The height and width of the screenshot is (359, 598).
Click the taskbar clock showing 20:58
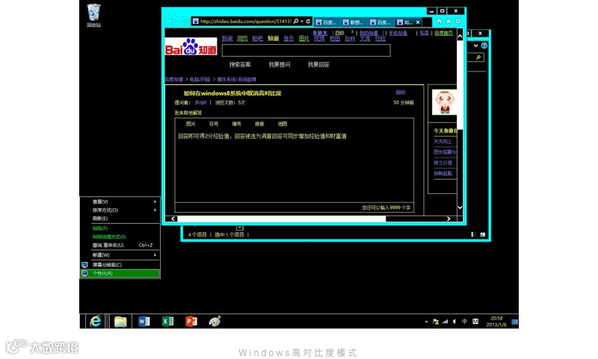[x=496, y=322]
